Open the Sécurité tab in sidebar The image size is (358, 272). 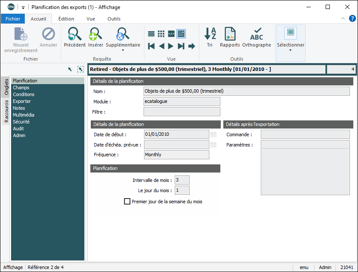coord(21,122)
